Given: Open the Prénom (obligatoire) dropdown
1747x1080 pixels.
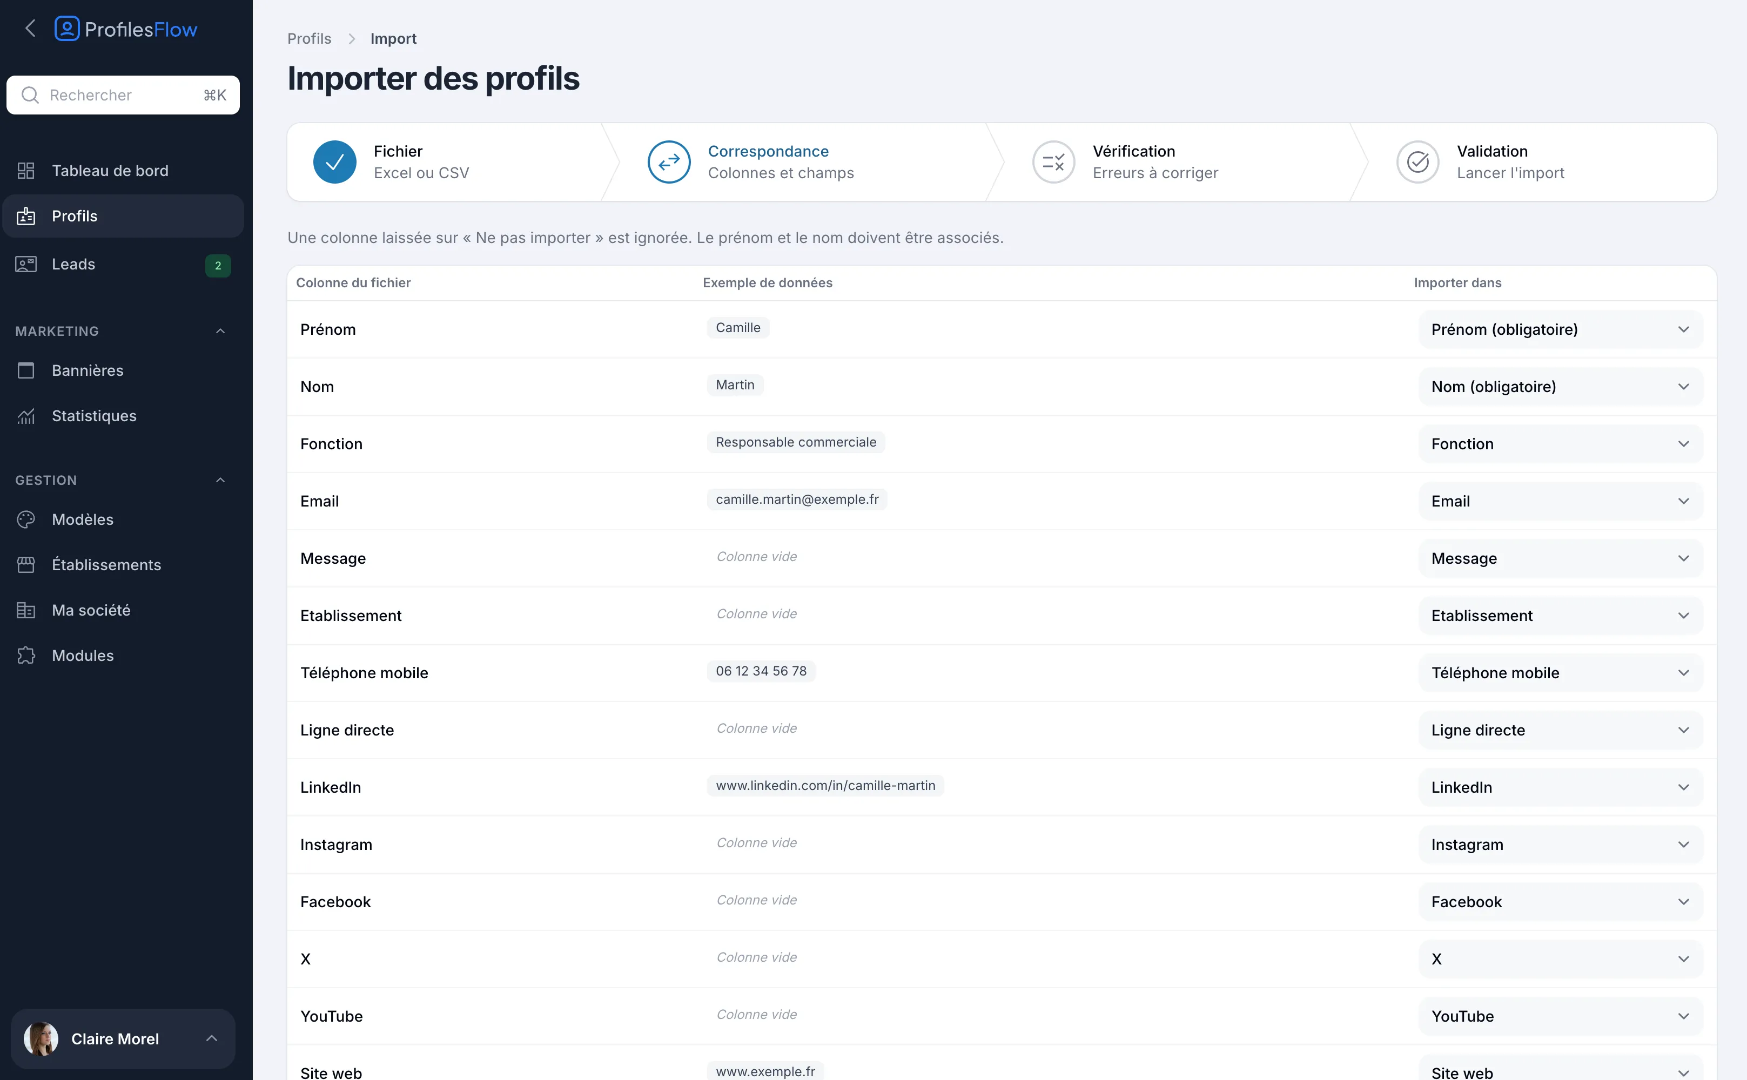Looking at the screenshot, I should point(1561,329).
